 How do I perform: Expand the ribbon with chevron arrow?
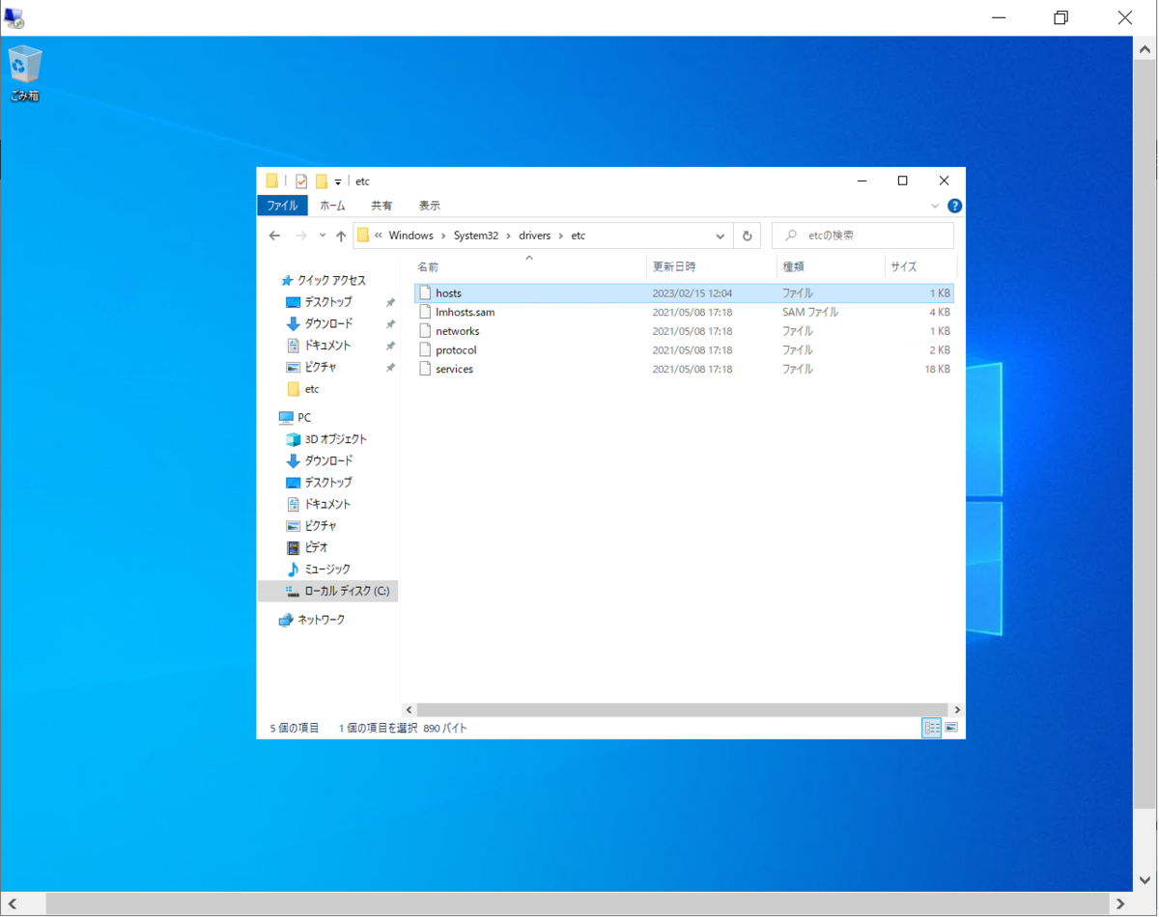[x=934, y=206]
